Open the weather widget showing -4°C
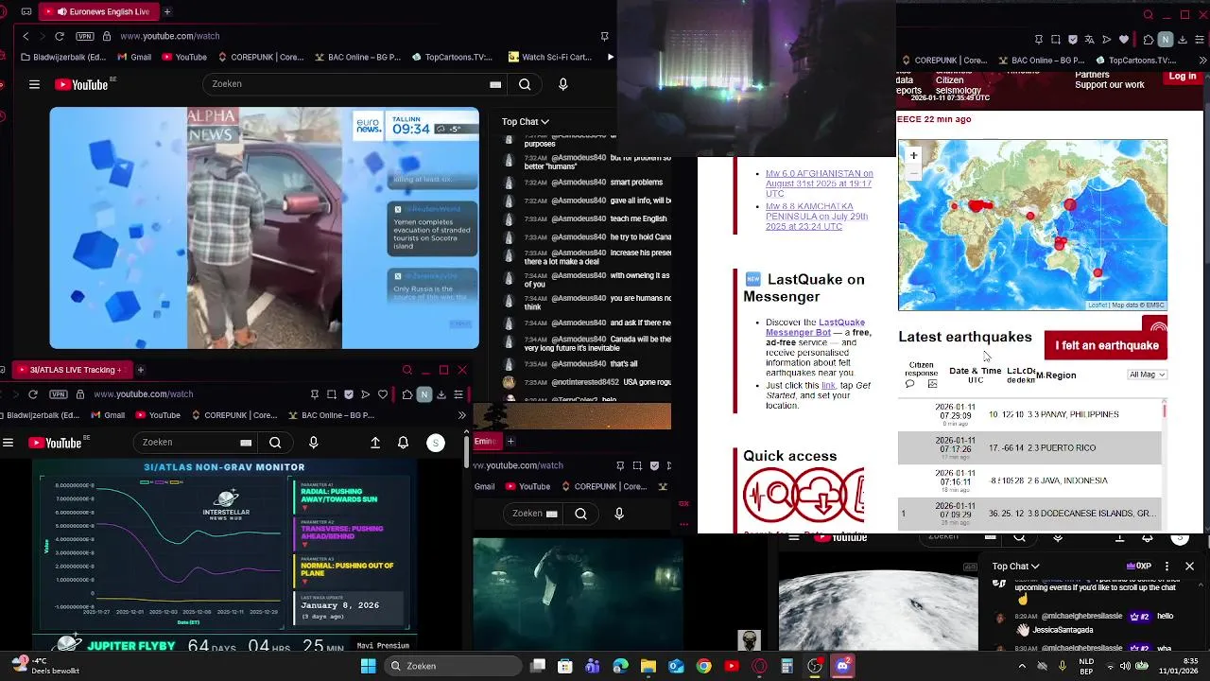Viewport: 1210px width, 681px height. 45,666
